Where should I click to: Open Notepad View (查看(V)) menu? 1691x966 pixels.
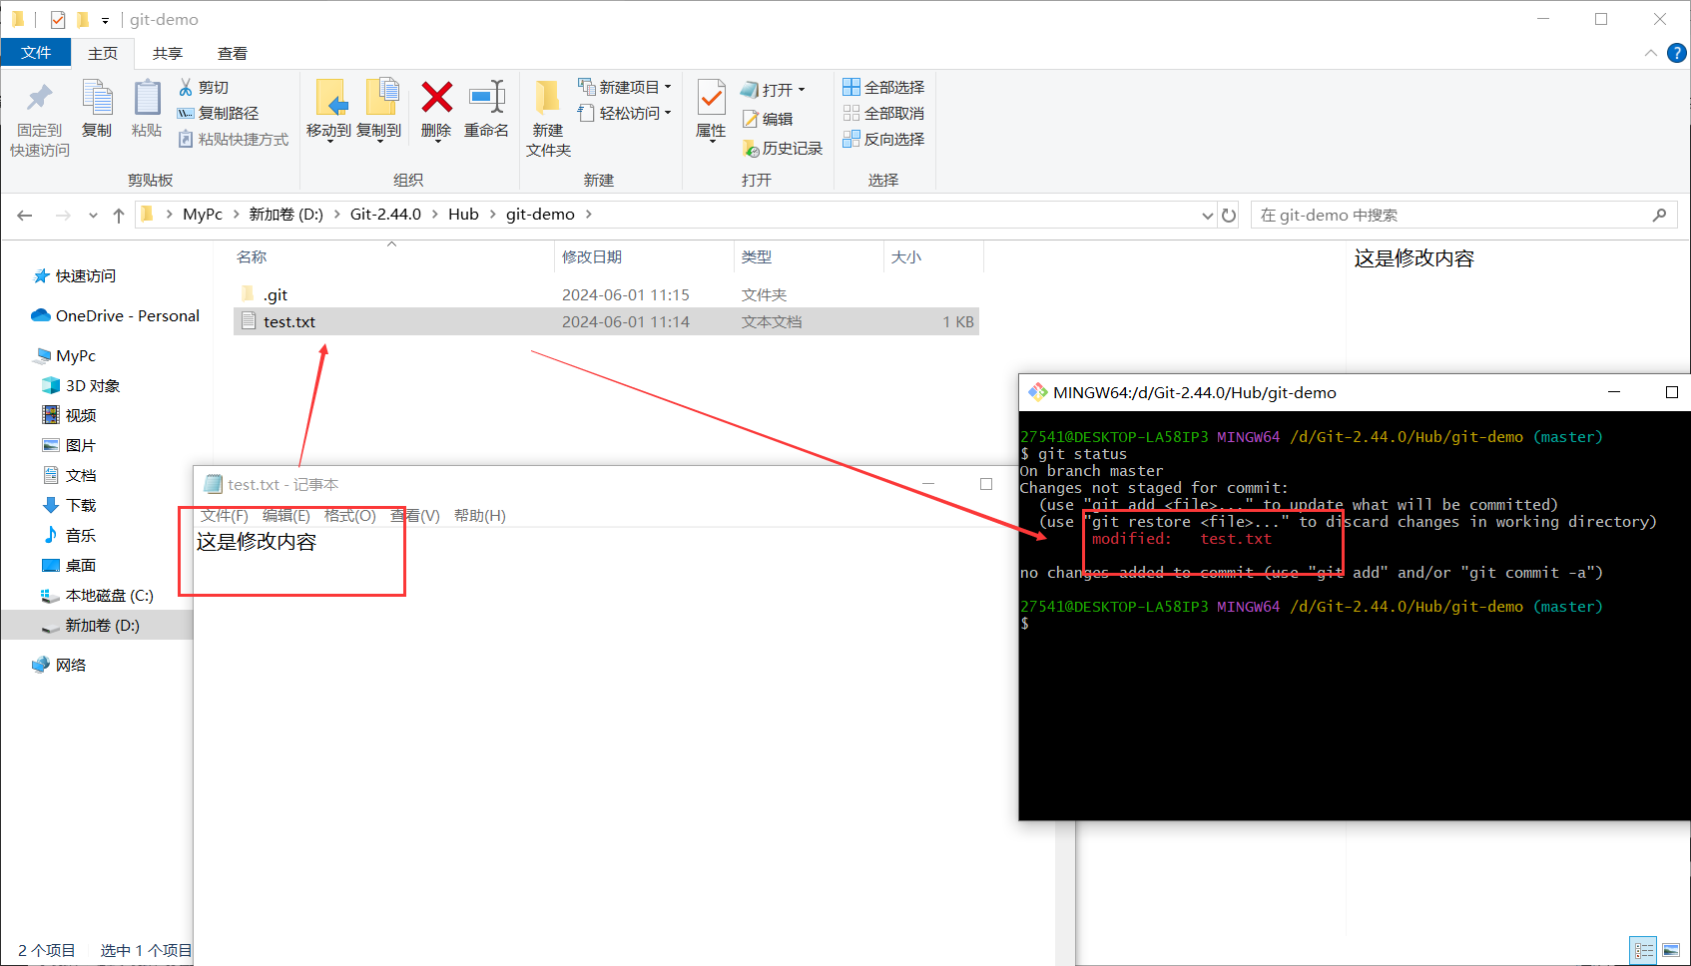[x=415, y=515]
